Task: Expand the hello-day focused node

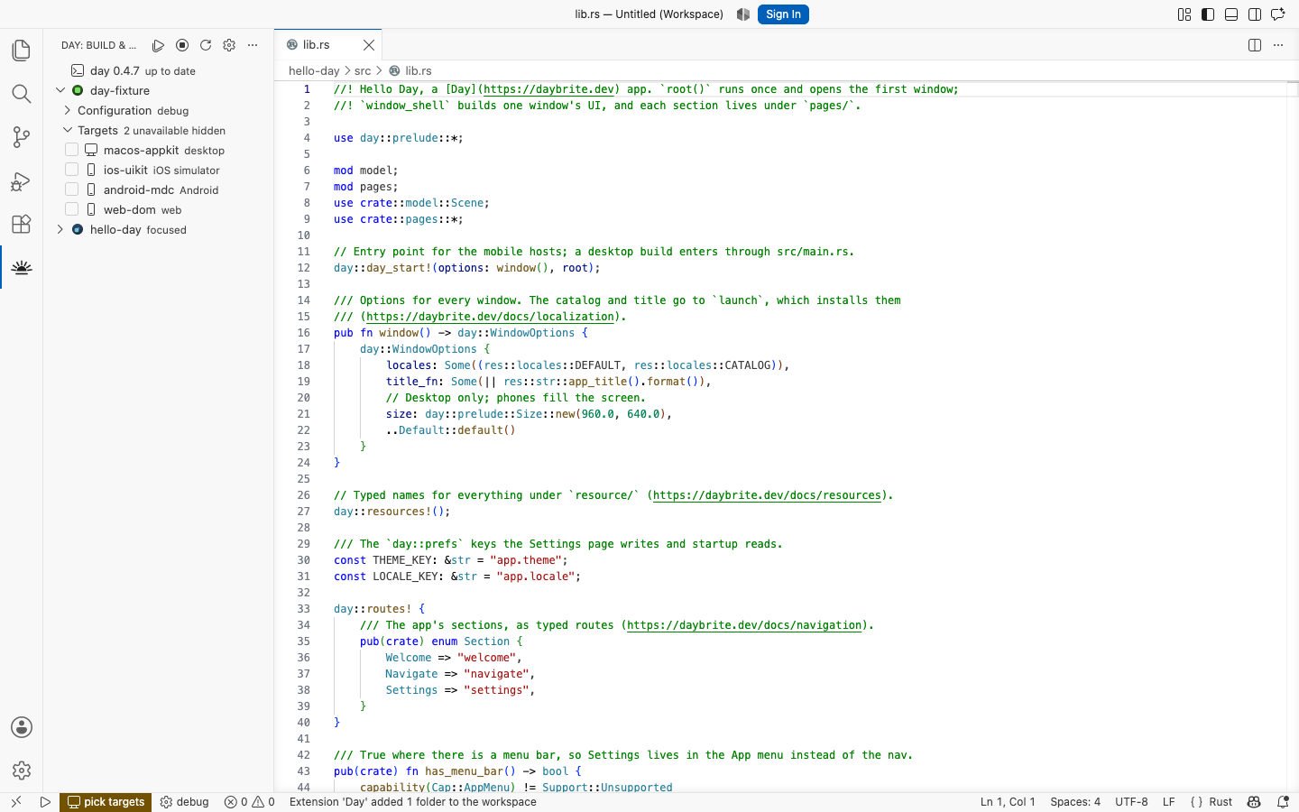Action: 60,229
